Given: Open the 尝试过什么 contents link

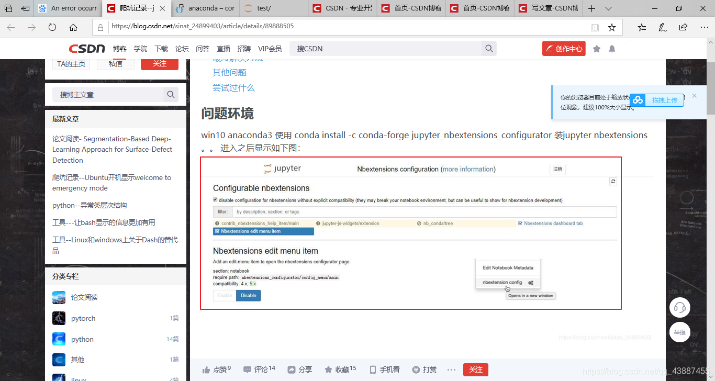Looking at the screenshot, I should point(233,87).
